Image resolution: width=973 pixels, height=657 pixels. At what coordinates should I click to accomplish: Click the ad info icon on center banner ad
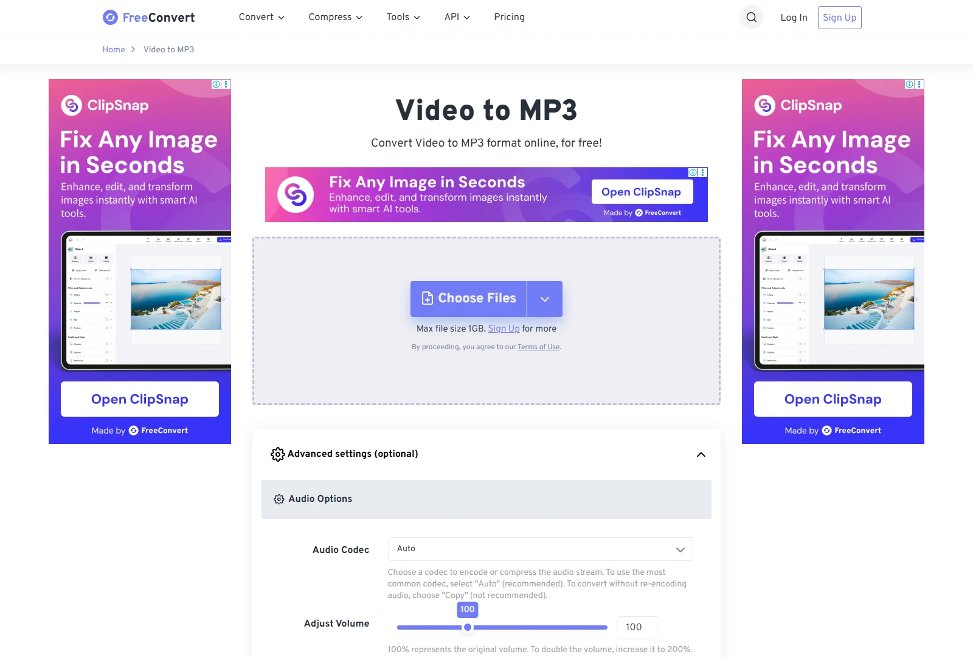coord(693,173)
